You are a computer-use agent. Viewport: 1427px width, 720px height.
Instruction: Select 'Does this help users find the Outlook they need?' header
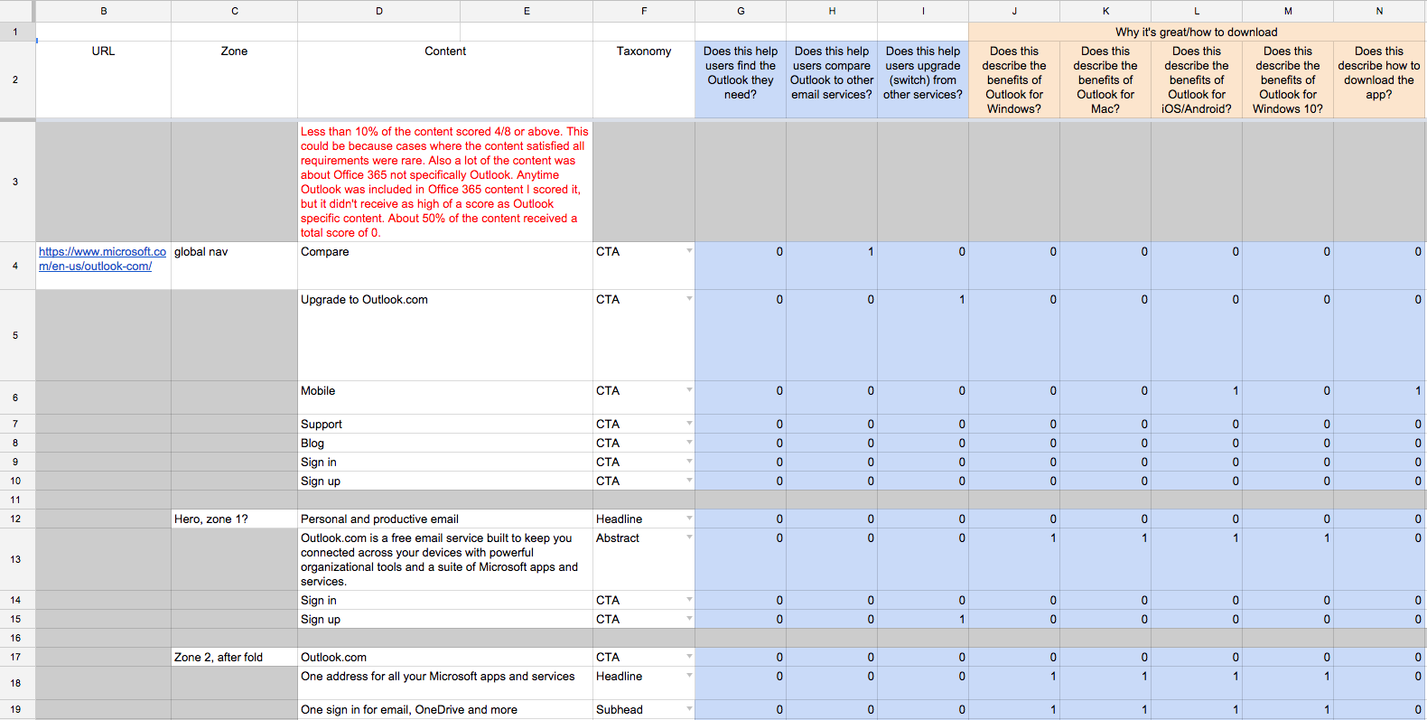click(741, 79)
